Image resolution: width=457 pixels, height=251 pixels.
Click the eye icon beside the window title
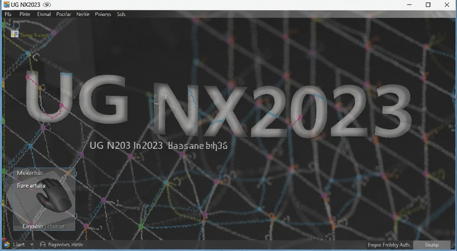[x=47, y=5]
